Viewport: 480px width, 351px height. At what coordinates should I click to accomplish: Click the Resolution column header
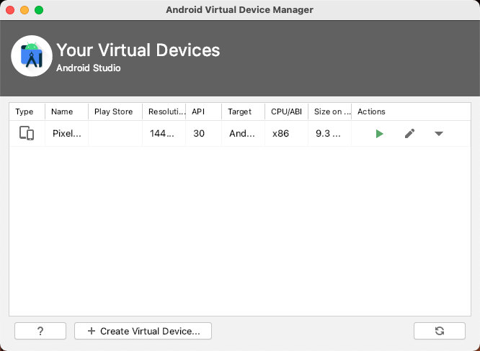point(164,111)
